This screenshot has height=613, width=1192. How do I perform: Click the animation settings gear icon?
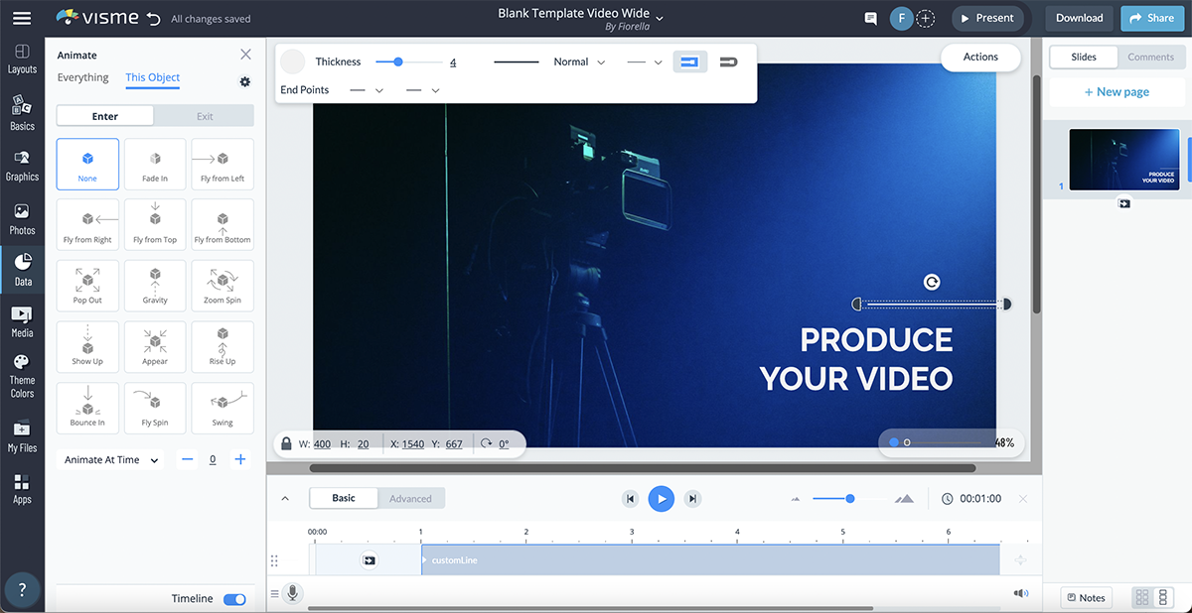[245, 81]
